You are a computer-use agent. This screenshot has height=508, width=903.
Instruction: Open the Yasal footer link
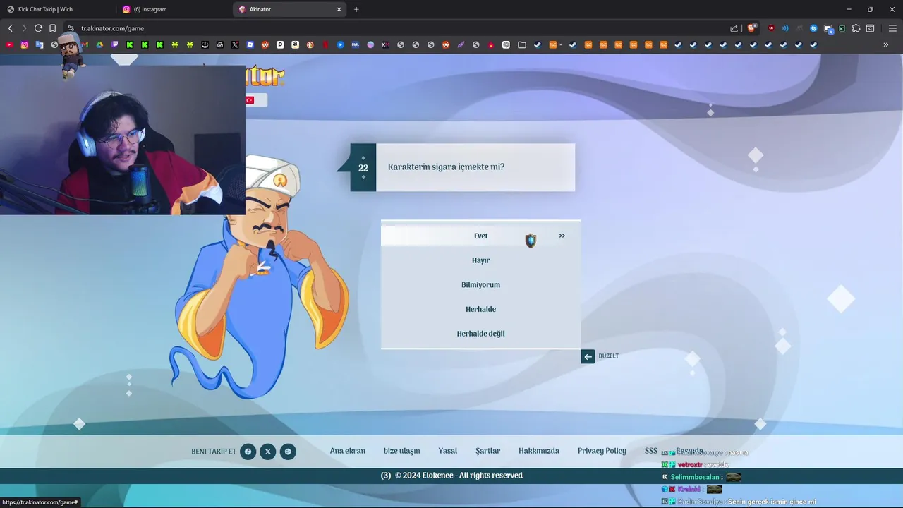point(447,451)
